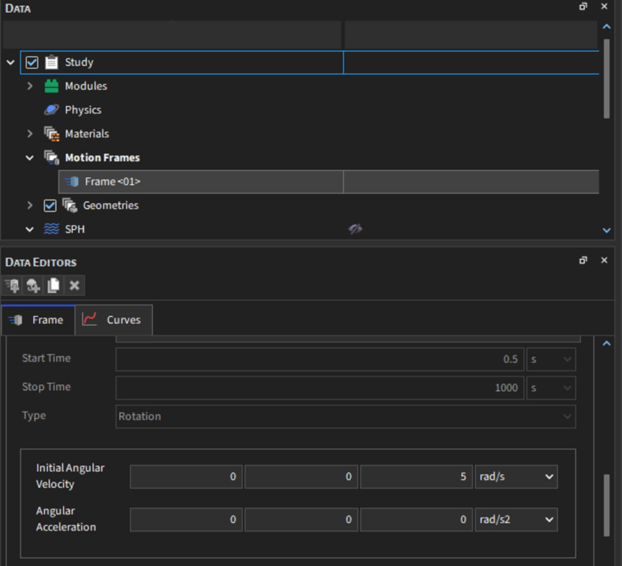Click the Stop Time value field
Viewport: 622px width, 566px height.
click(x=319, y=388)
